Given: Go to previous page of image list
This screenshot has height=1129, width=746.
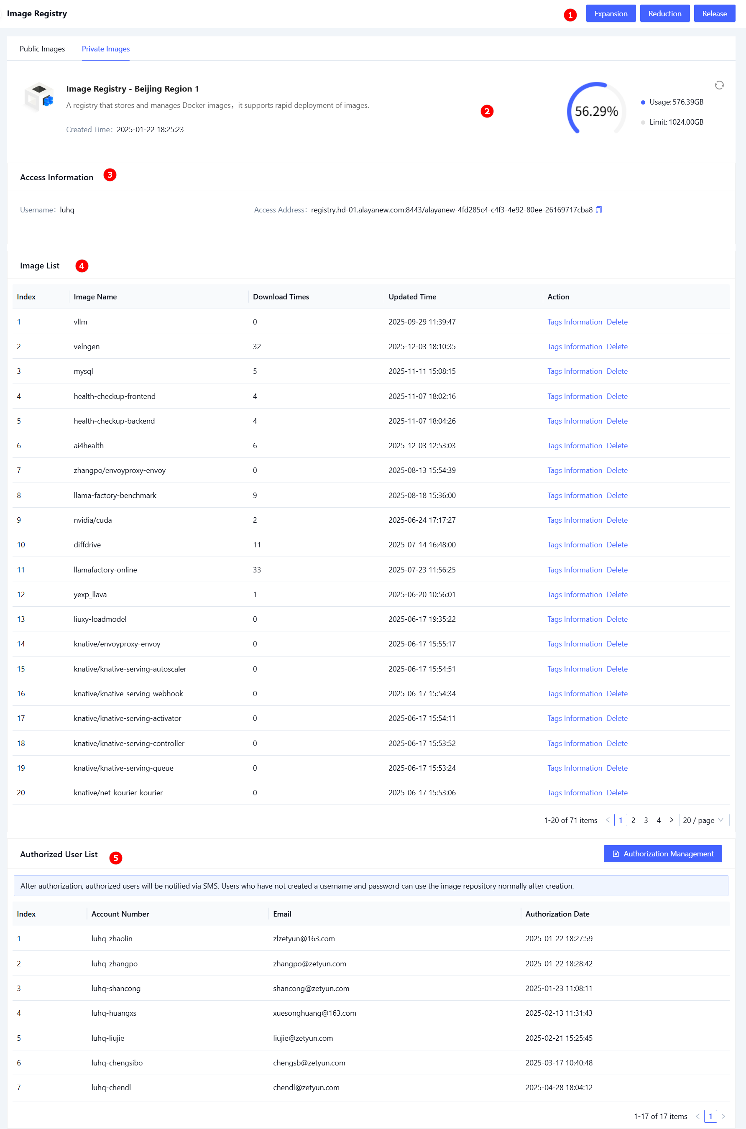Looking at the screenshot, I should (608, 820).
